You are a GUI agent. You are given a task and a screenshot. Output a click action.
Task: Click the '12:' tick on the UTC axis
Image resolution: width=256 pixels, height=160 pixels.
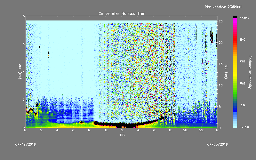[122, 130]
